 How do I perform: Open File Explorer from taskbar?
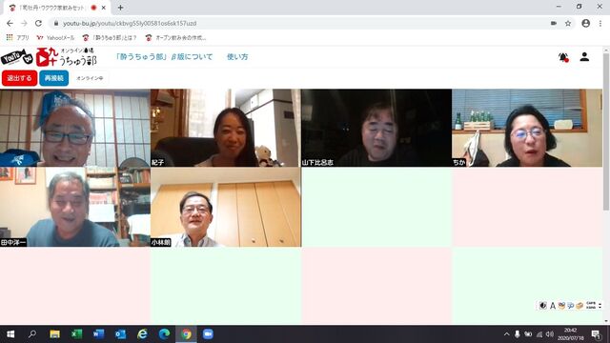point(54,334)
